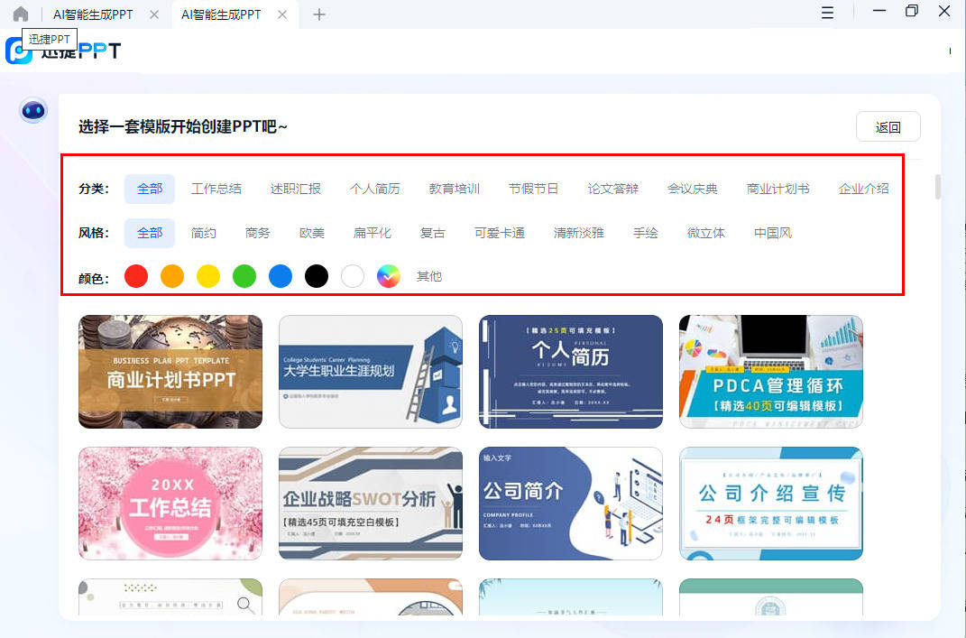Close the first AI智能生成PPT tab
The height and width of the screenshot is (638, 966).
(x=154, y=14)
